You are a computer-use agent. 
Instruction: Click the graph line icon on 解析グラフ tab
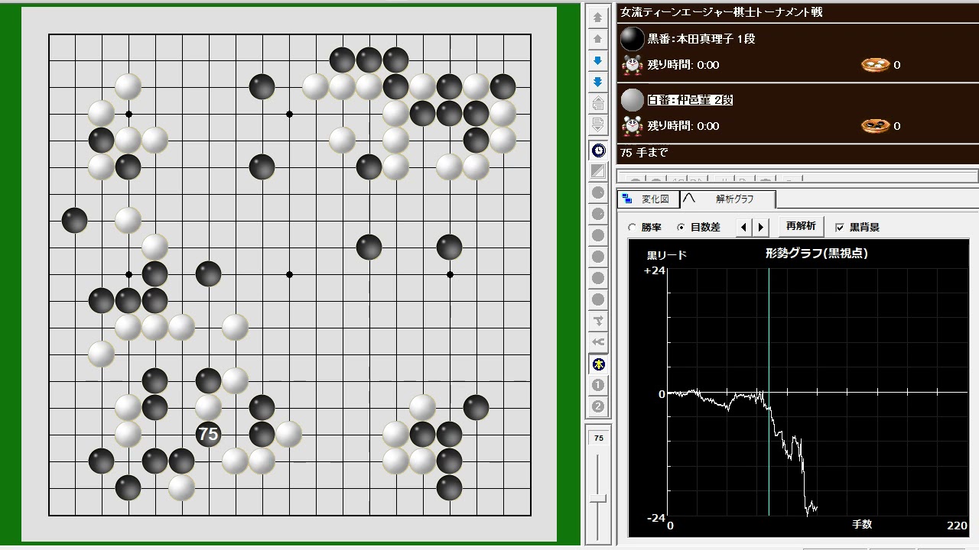click(689, 199)
